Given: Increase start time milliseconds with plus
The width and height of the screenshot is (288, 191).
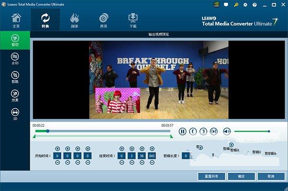Looking at the screenshot, I should (88, 148).
